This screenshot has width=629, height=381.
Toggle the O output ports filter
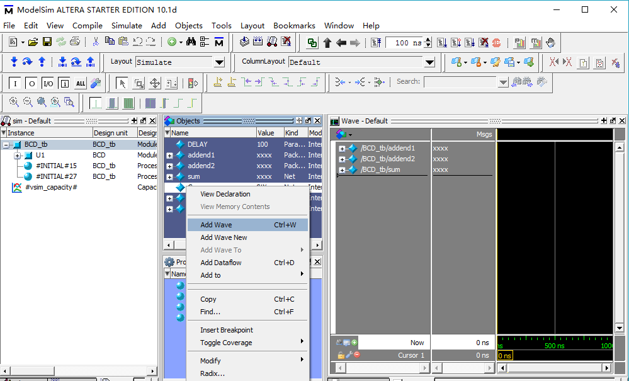[31, 83]
